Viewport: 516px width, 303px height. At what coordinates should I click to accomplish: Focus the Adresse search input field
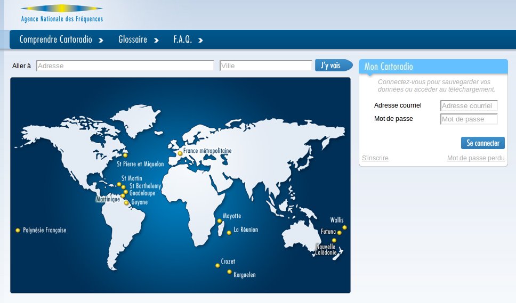click(x=125, y=65)
